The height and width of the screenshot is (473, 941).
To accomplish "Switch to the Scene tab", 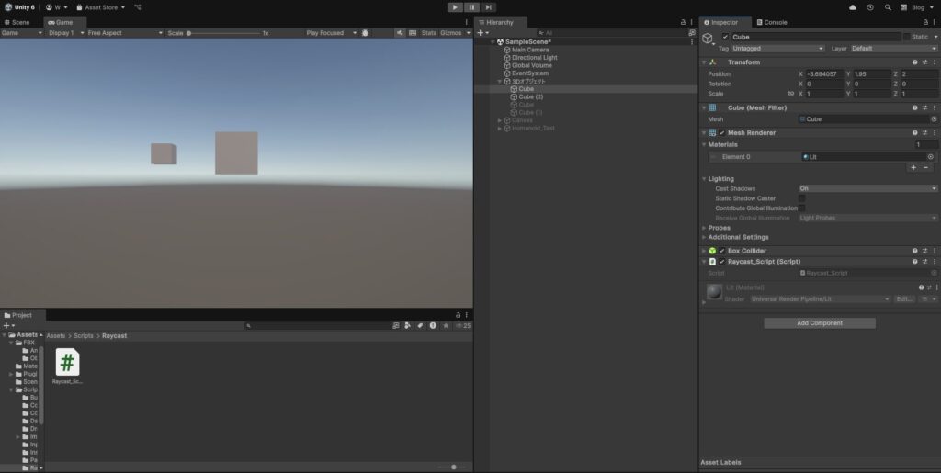I will [17, 22].
